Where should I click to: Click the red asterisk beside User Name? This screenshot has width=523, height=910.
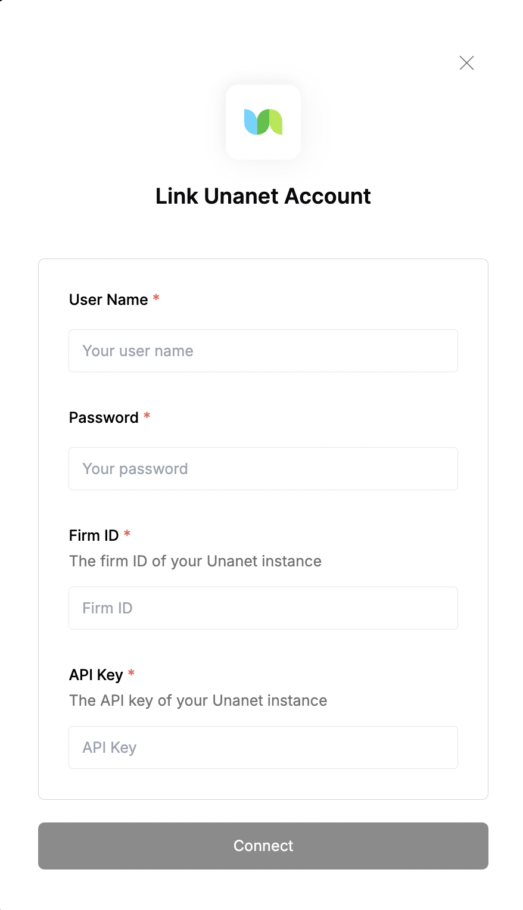156,297
